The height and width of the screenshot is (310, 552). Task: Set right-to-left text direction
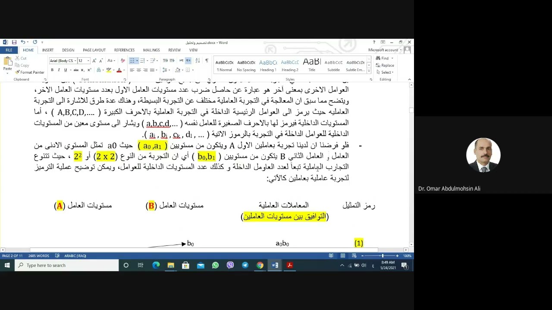point(188,61)
